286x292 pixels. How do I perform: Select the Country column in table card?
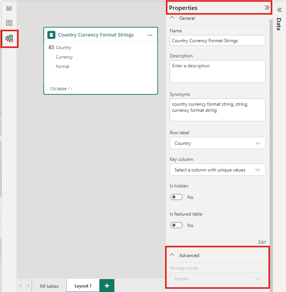coord(63,48)
